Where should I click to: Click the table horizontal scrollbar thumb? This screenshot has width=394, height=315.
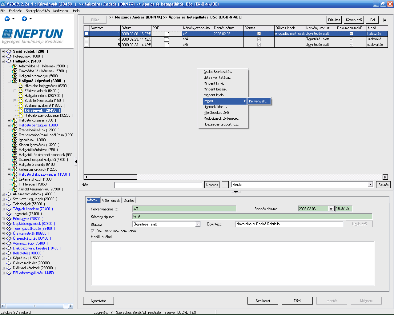coord(113,177)
